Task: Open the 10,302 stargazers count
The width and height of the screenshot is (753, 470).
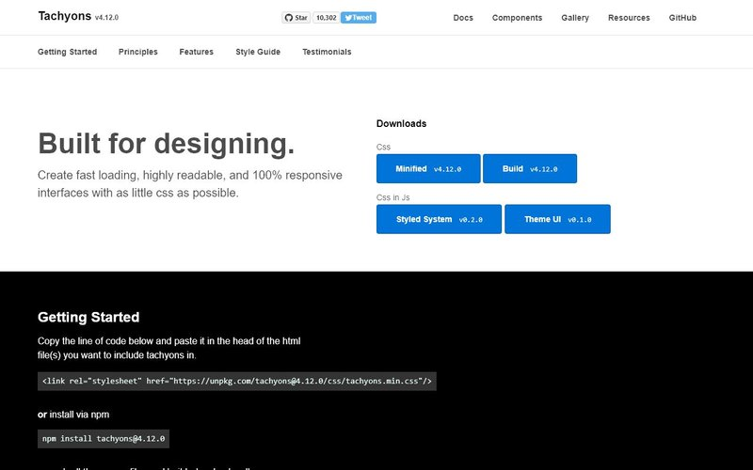Action: click(x=325, y=17)
